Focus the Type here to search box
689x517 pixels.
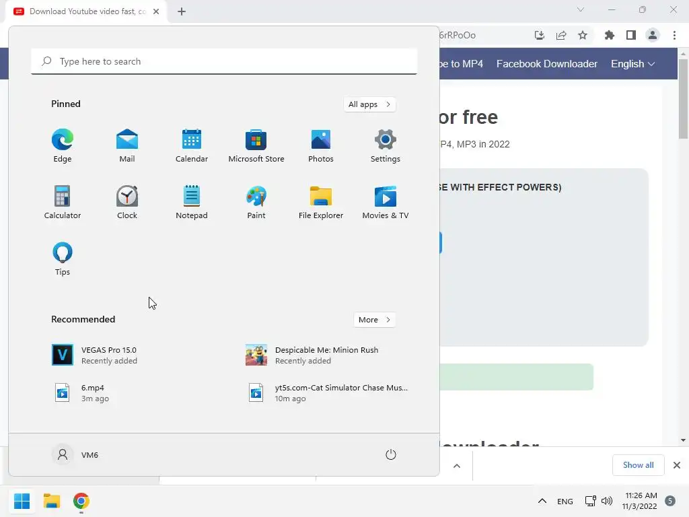224,61
